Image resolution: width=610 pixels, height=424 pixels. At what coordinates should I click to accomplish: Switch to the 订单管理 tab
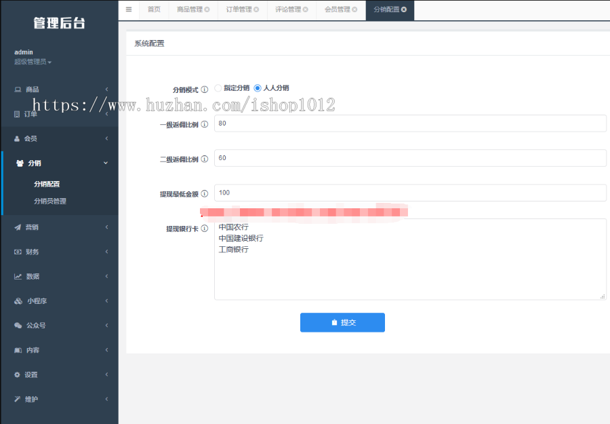pyautogui.click(x=239, y=9)
